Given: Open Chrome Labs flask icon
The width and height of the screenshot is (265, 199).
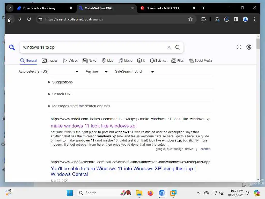Looking at the screenshot, I should [x=217, y=19].
